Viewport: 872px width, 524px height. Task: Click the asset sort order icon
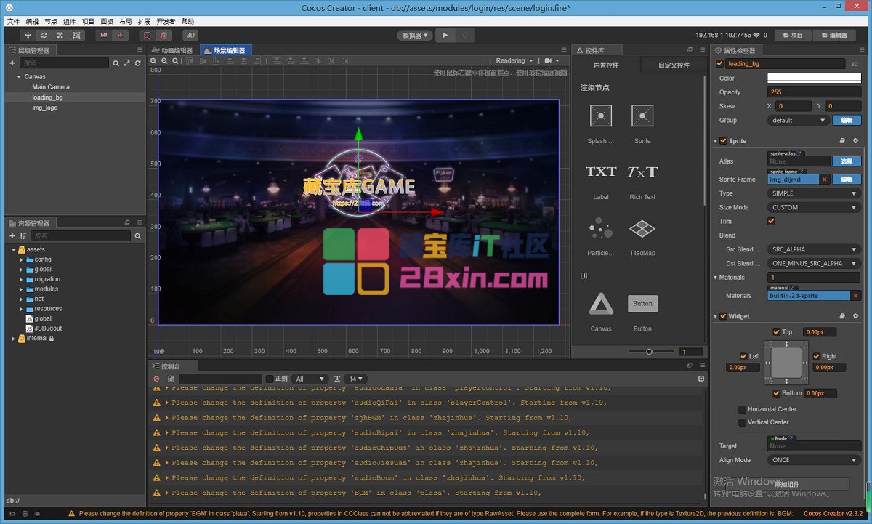tap(23, 236)
